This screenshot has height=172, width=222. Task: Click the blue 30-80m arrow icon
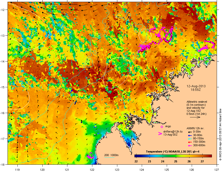[x=189, y=135]
